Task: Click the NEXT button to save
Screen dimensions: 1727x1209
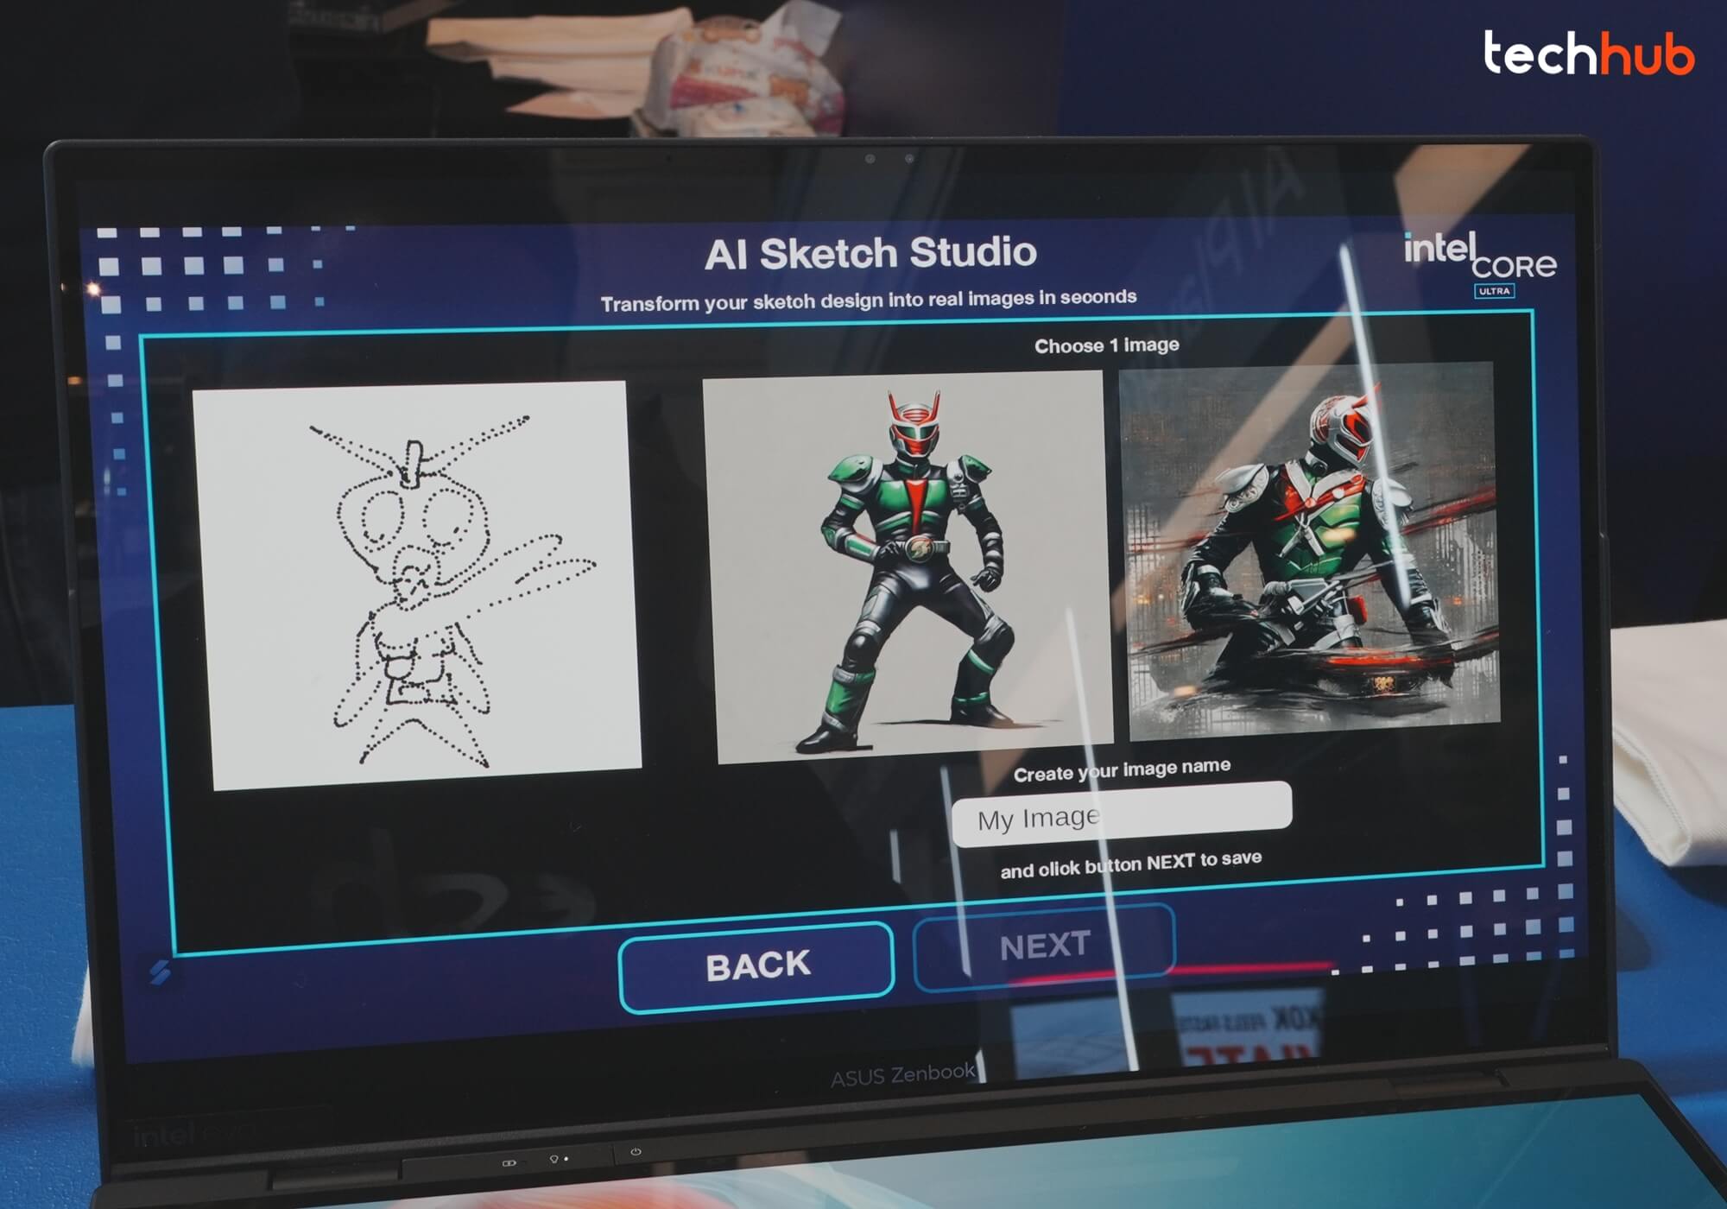Action: pyautogui.click(x=1044, y=946)
